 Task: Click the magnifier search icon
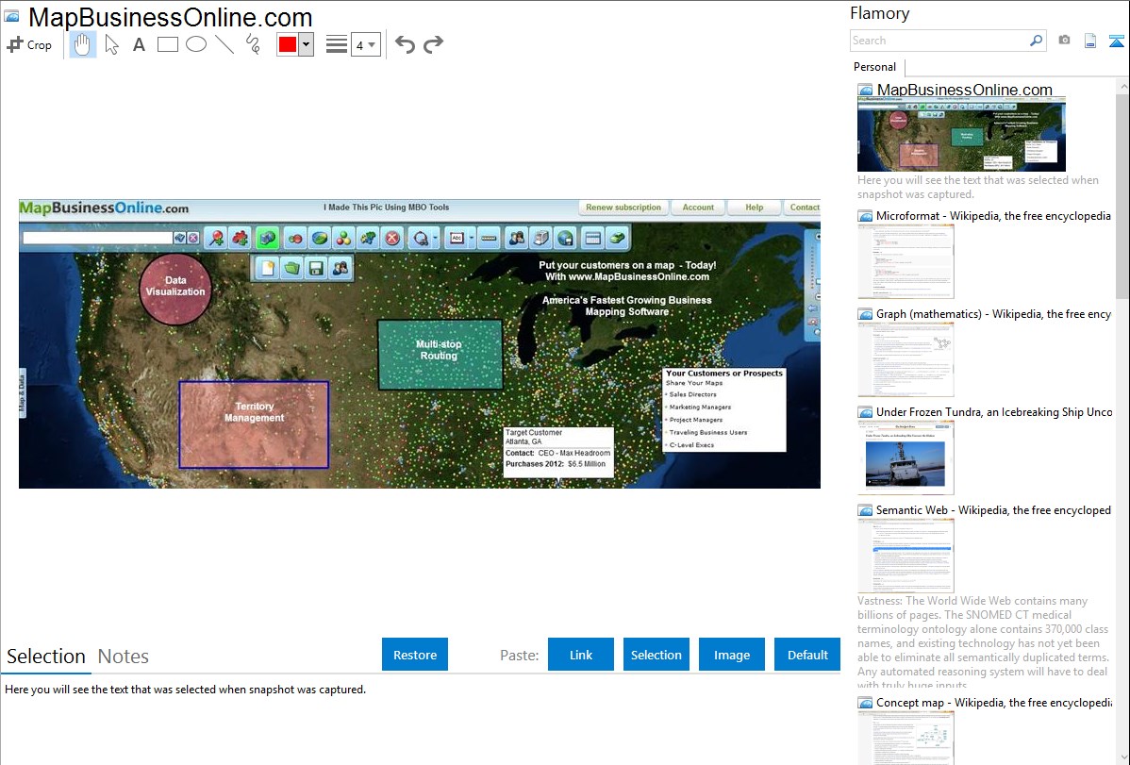pos(1036,41)
